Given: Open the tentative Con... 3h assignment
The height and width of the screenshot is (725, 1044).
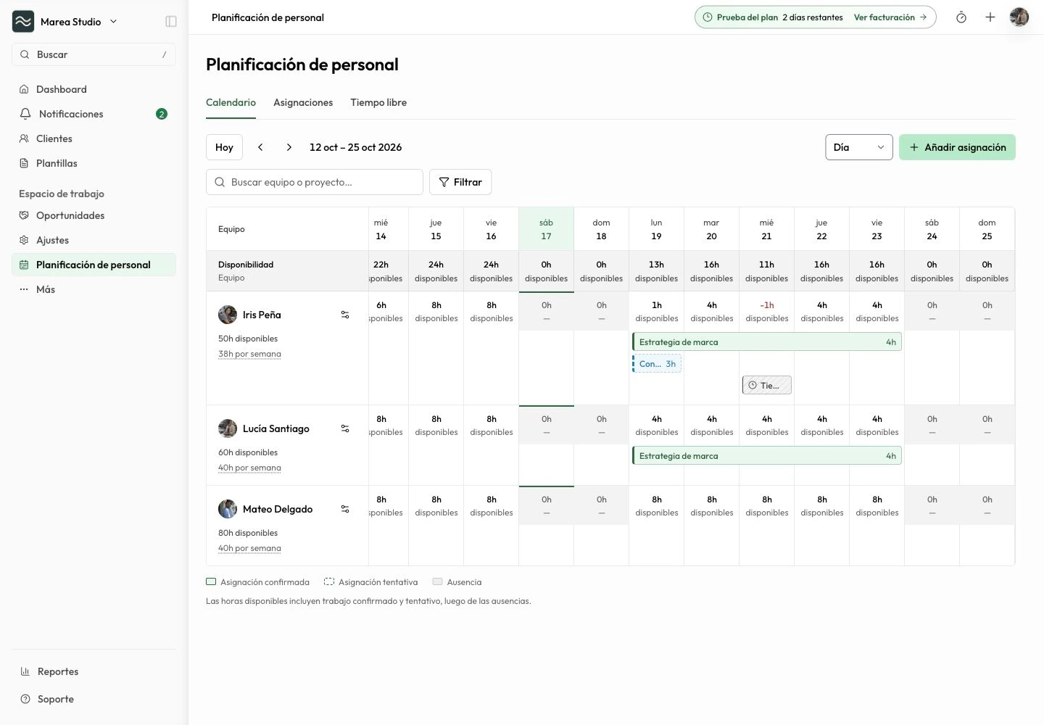Looking at the screenshot, I should (x=657, y=364).
